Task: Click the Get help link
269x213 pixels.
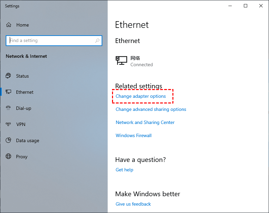Action: [124, 170]
